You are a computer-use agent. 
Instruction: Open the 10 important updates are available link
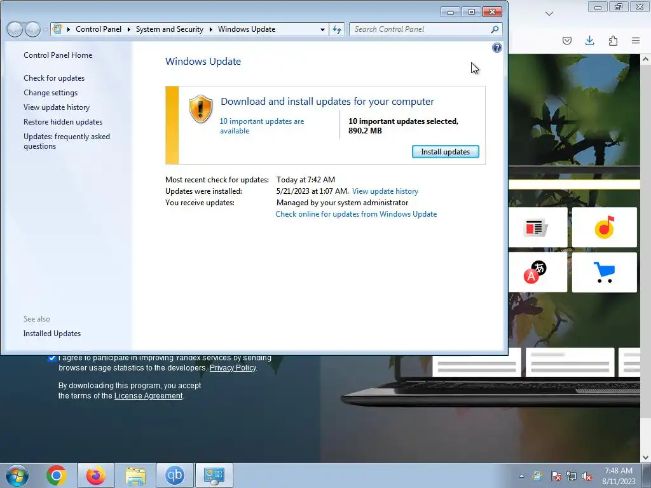[x=261, y=126]
